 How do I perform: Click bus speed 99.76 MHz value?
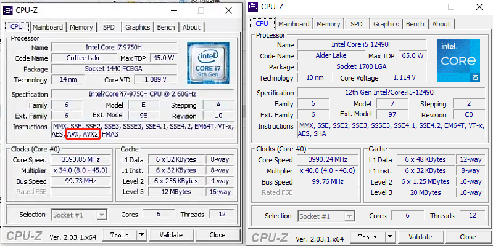point(327,182)
